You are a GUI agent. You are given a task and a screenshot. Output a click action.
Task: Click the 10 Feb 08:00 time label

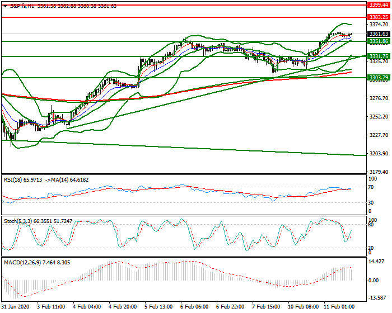tap(303, 306)
